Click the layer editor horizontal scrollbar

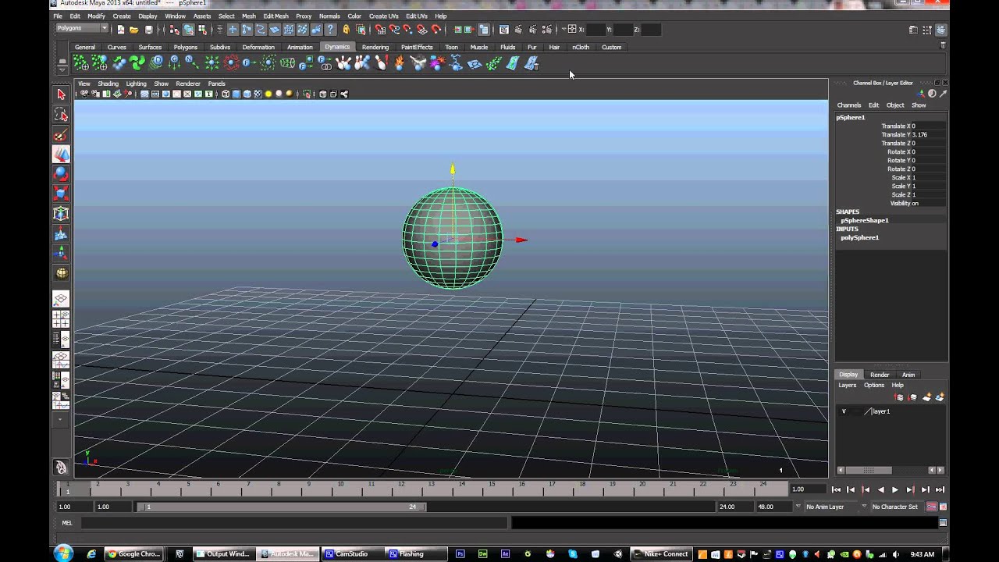point(868,470)
